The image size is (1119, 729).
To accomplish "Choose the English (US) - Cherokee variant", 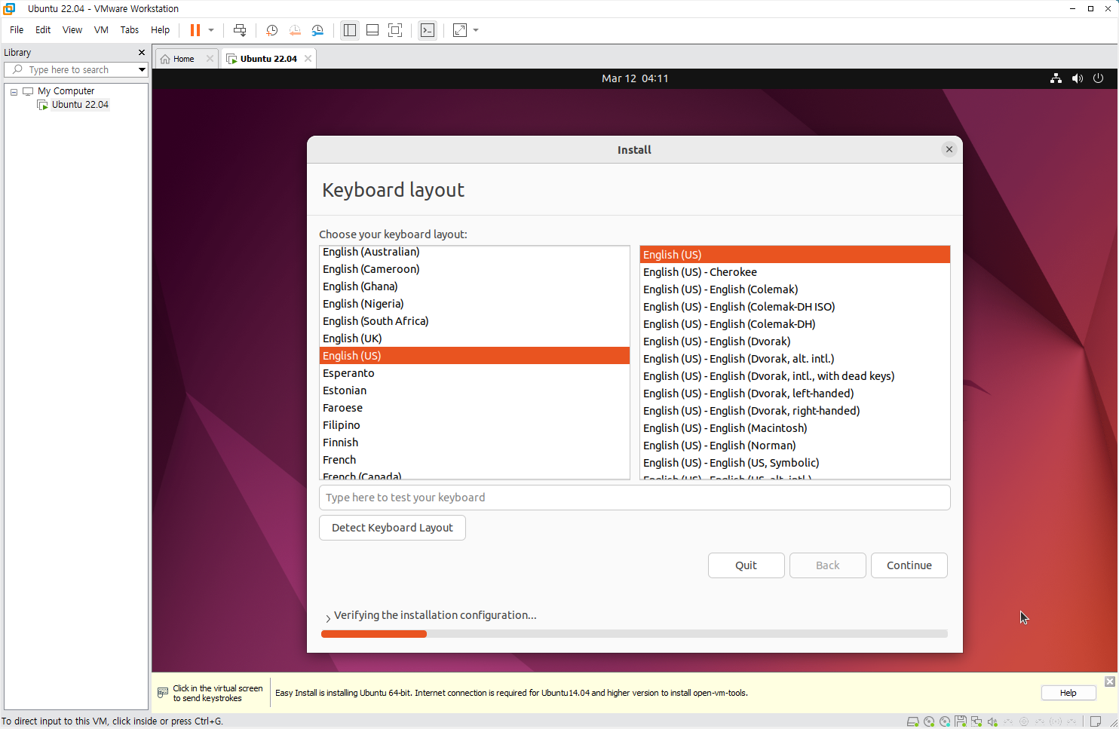I will tap(795, 272).
